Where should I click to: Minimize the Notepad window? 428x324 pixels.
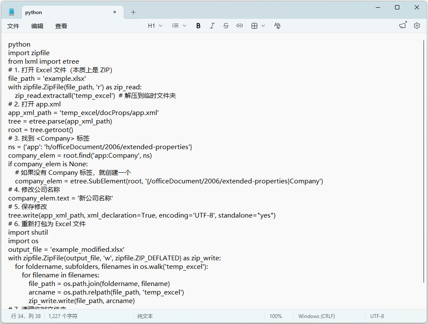(x=378, y=7)
